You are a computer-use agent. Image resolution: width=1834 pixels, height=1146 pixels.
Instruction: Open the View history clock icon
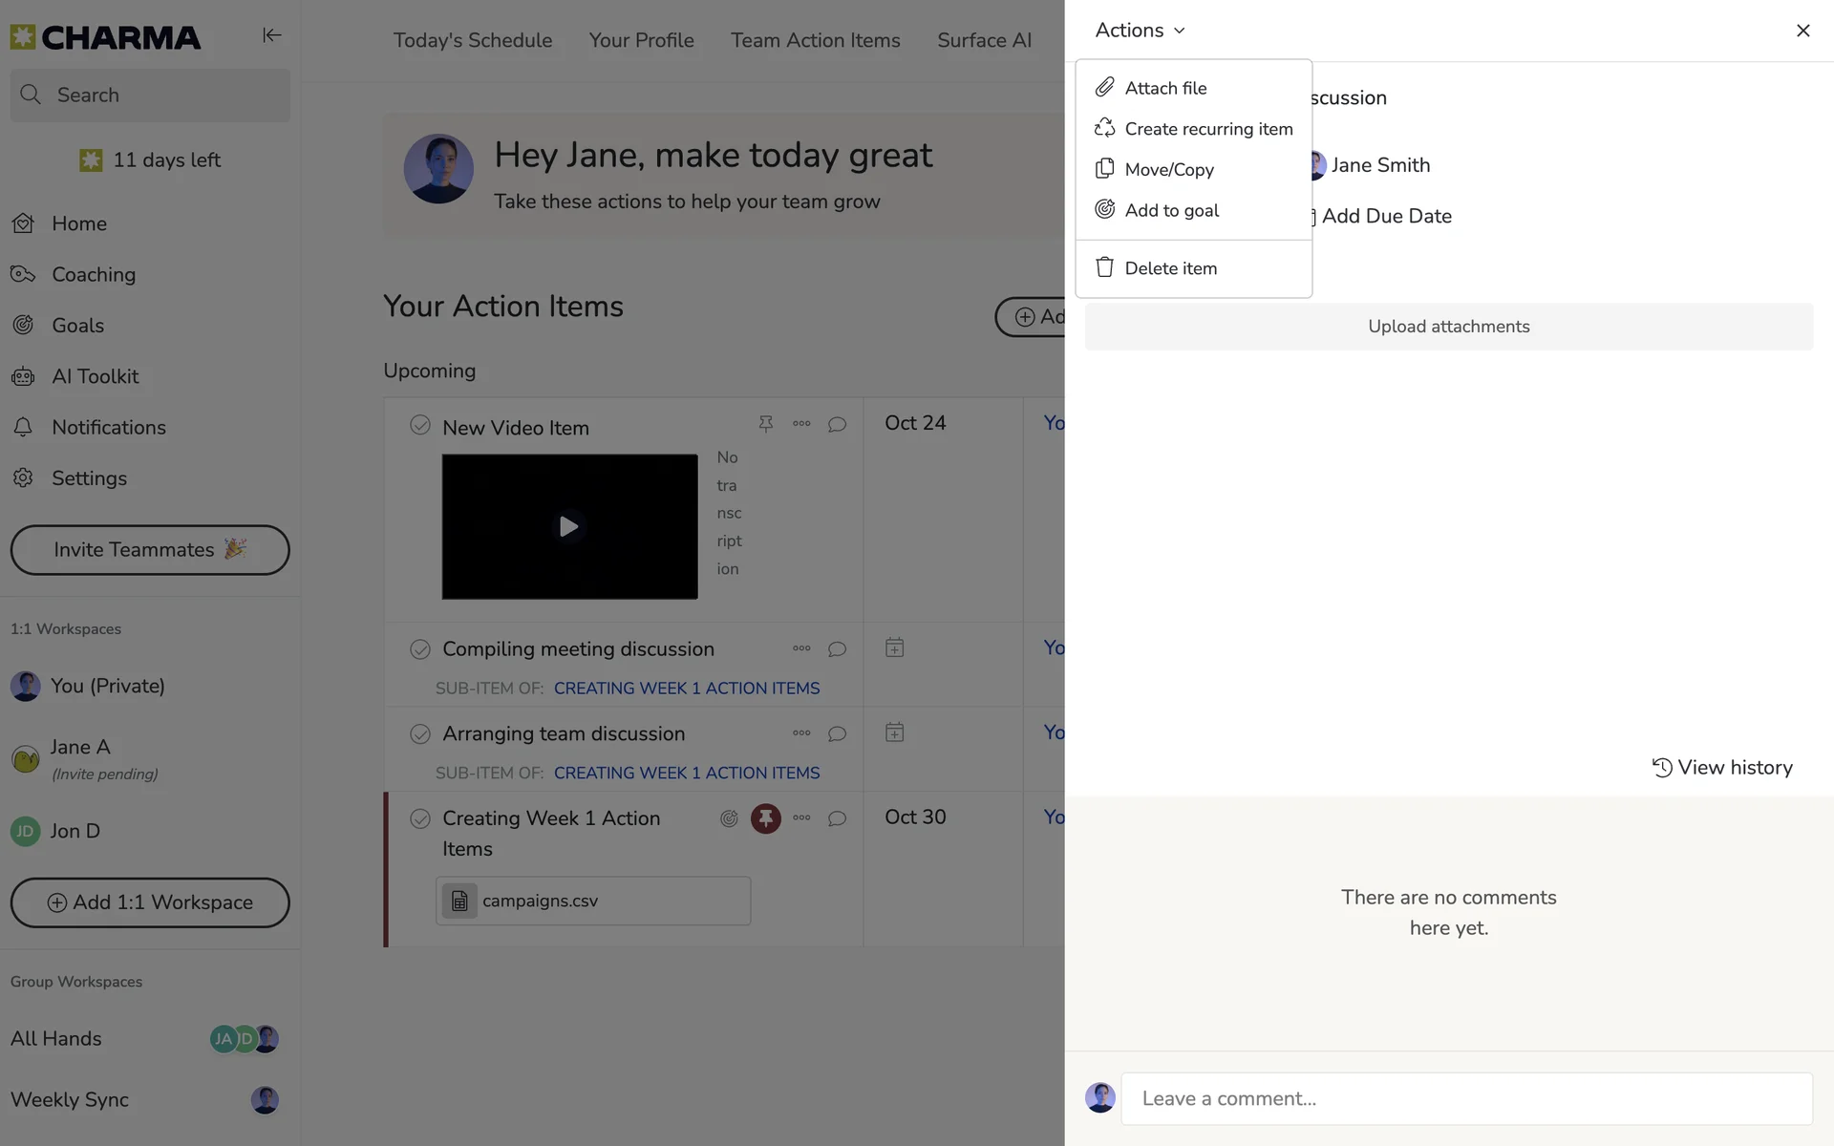point(1662,768)
